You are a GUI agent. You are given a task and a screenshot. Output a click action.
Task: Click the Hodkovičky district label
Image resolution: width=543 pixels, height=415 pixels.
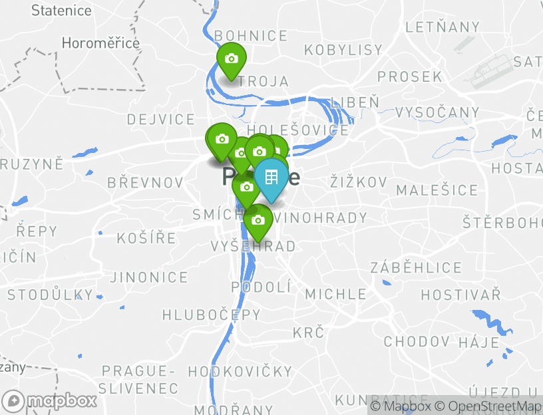point(240,372)
